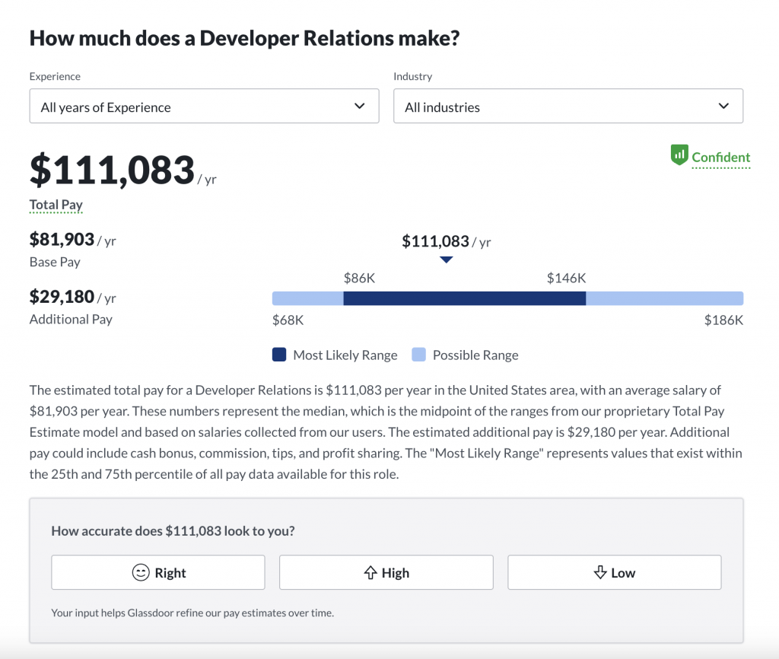Click the Low feedback button

[x=614, y=572]
